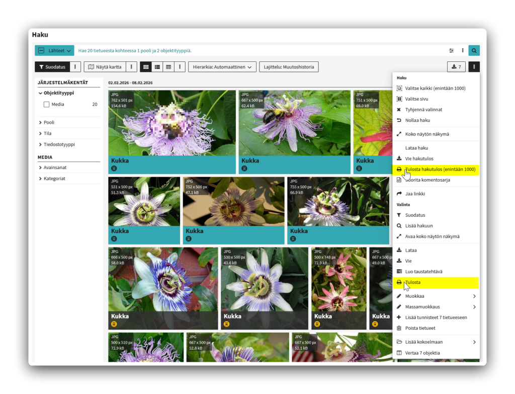515x394 pixels.
Task: Click the teal search magnifier button
Action: pos(474,50)
